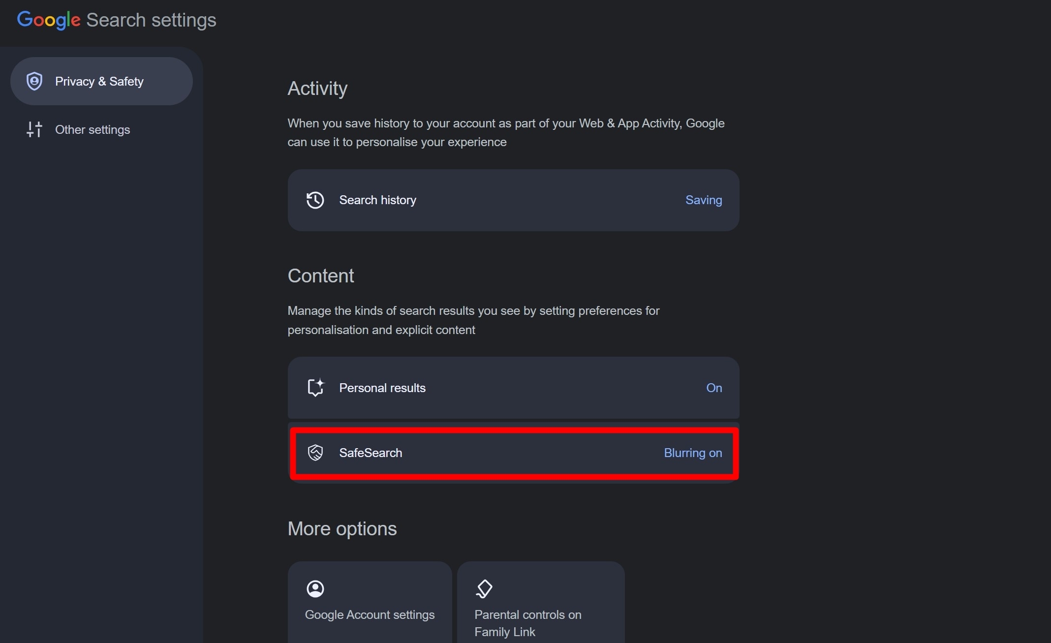Open the Google Account settings card
Viewport: 1051px width, 643px height.
click(x=370, y=602)
